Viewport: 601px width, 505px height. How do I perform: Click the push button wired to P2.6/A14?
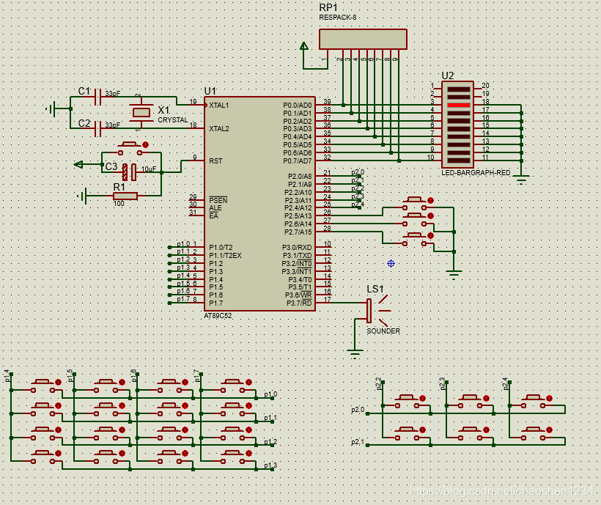(414, 220)
